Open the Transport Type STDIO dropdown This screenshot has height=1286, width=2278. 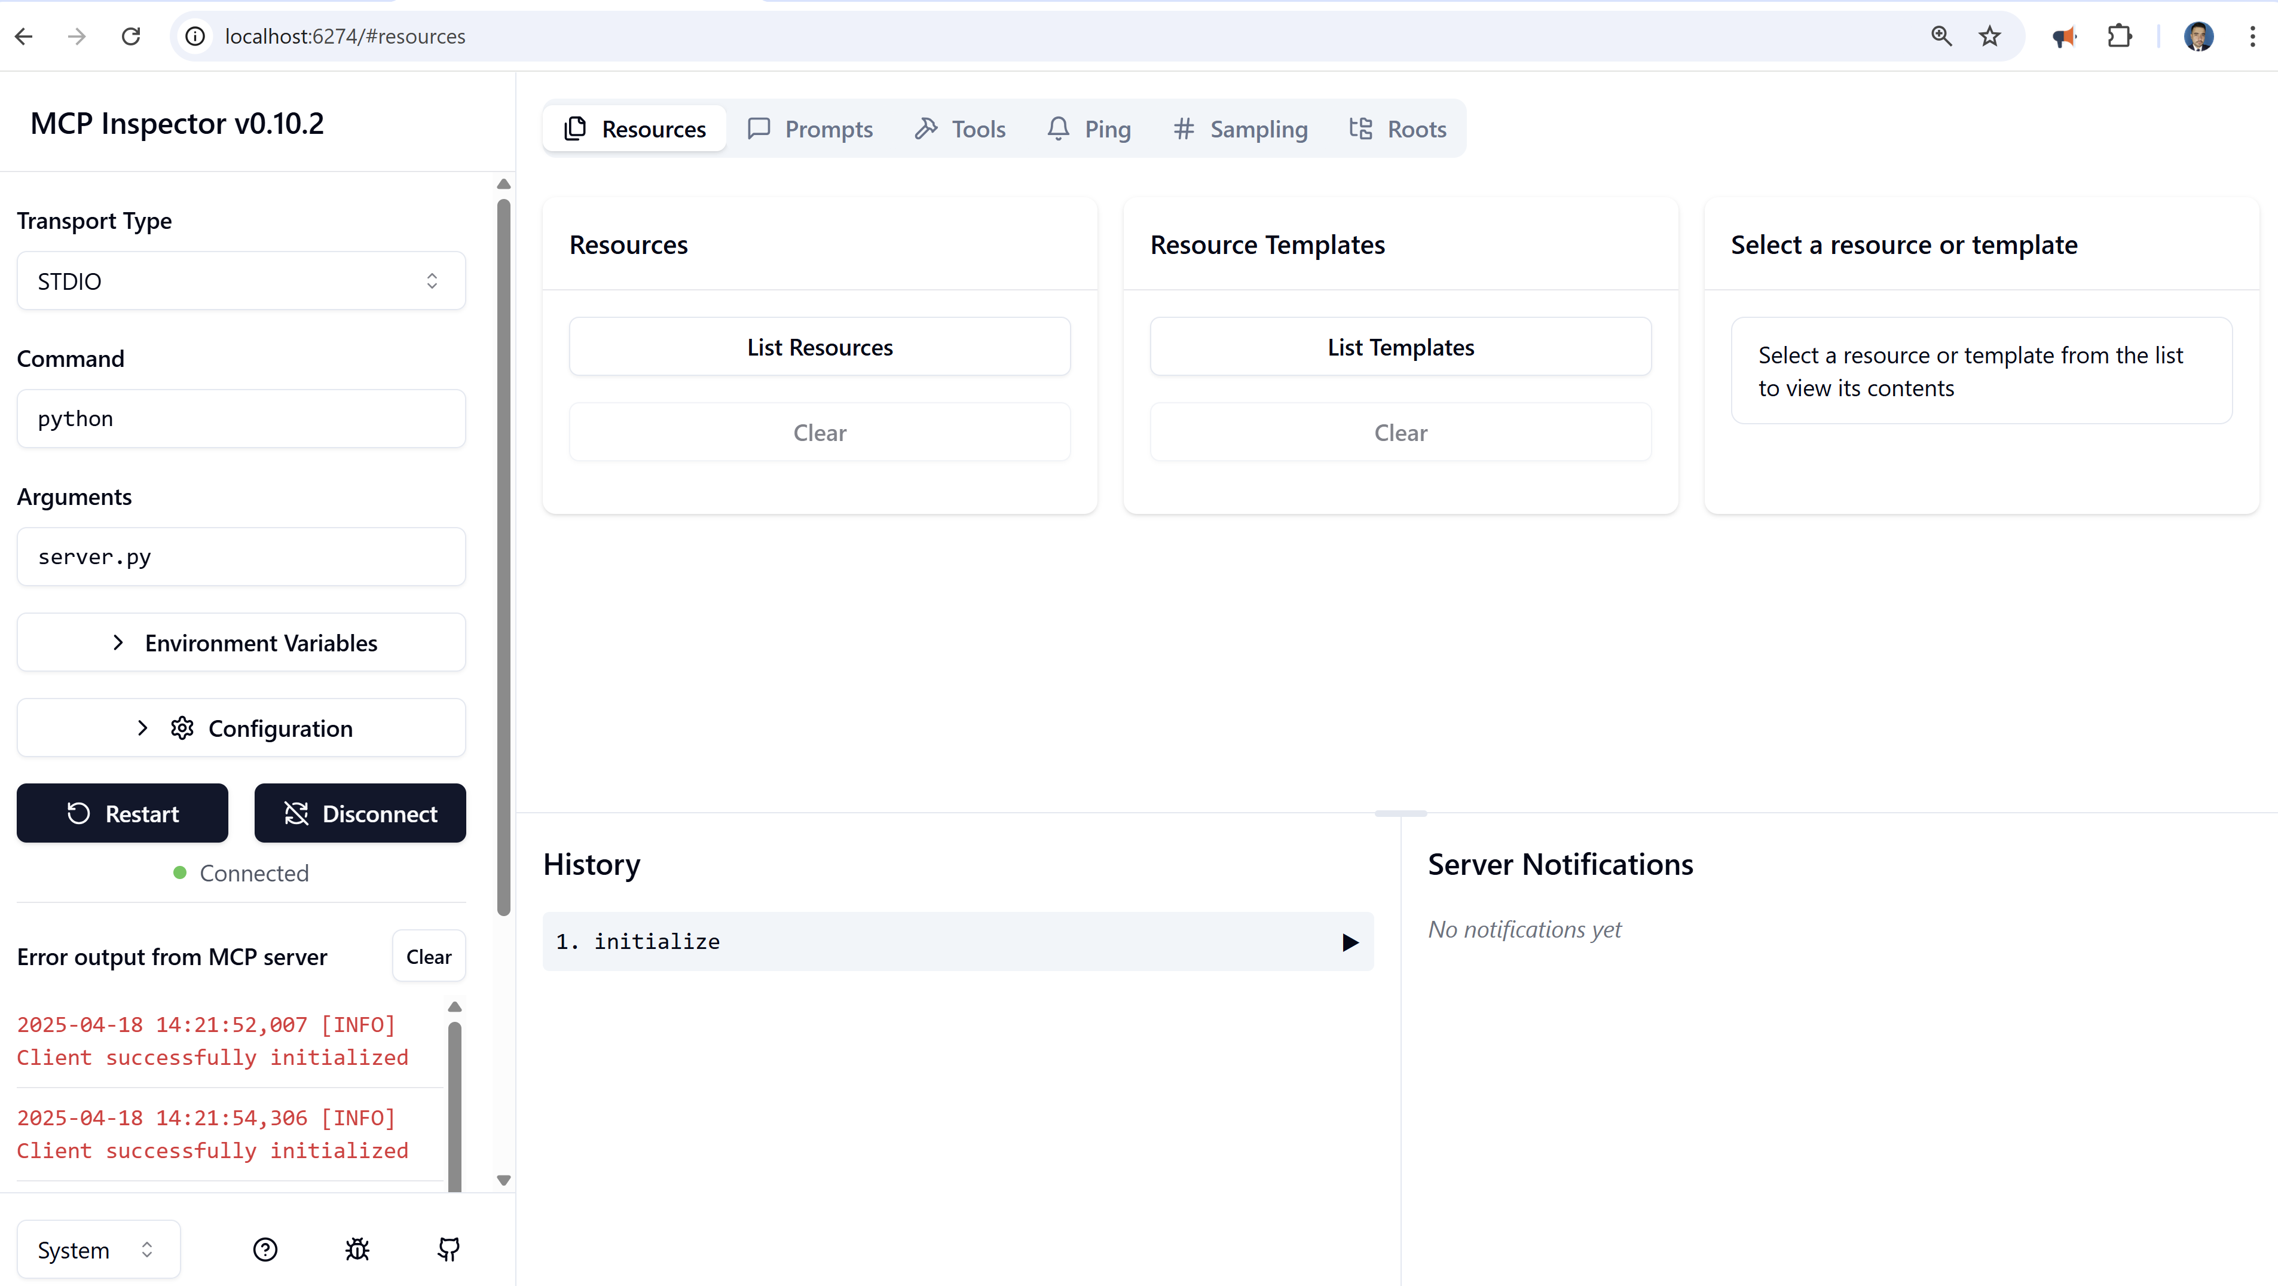click(241, 281)
